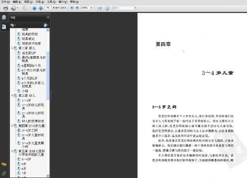Open the bookmarks options gear menu
Viewport: 247px width, 178px height.
pyautogui.click(x=13, y=25)
